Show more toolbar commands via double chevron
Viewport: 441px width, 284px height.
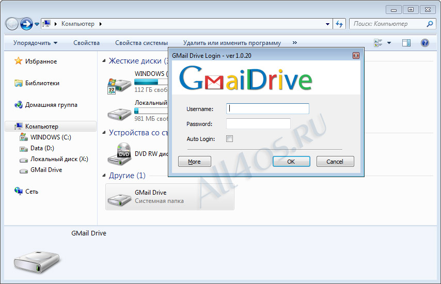[x=295, y=42]
